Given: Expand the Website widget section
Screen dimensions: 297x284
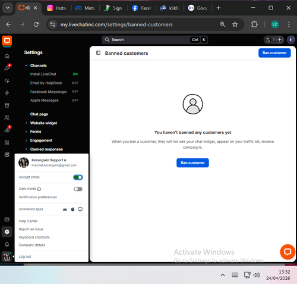Looking at the screenshot, I should (x=26, y=123).
